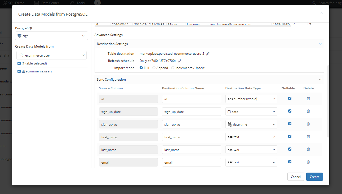This screenshot has height=194, width=342.
Task: Toggle Nullable for email column
Action: [290, 162]
